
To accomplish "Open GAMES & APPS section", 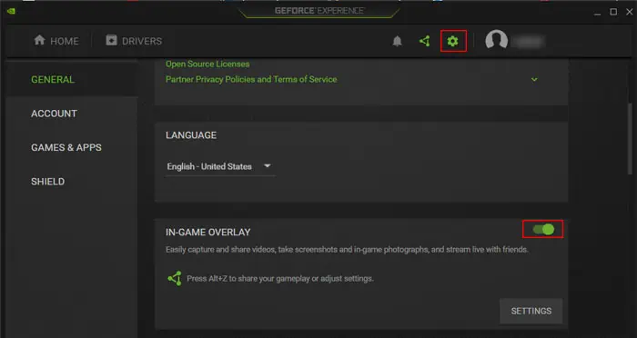I will point(66,147).
